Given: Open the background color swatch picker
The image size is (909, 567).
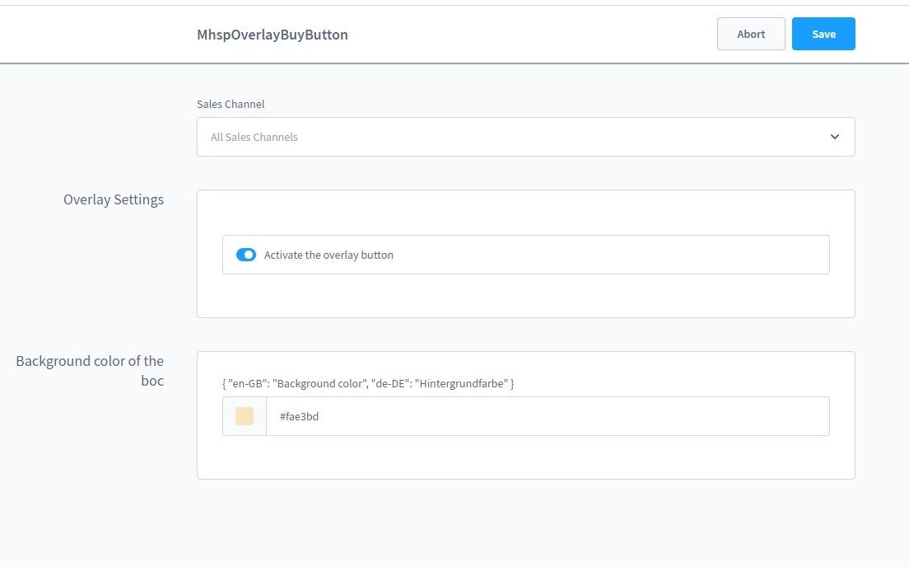Looking at the screenshot, I should tap(245, 416).
